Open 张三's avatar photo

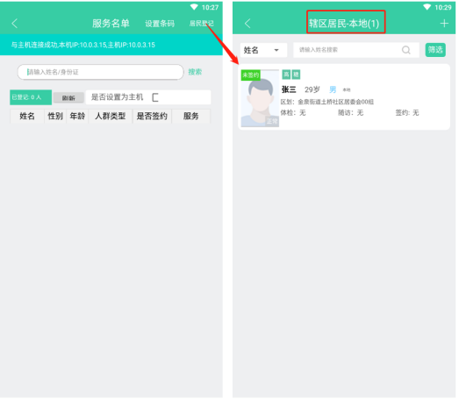point(260,98)
